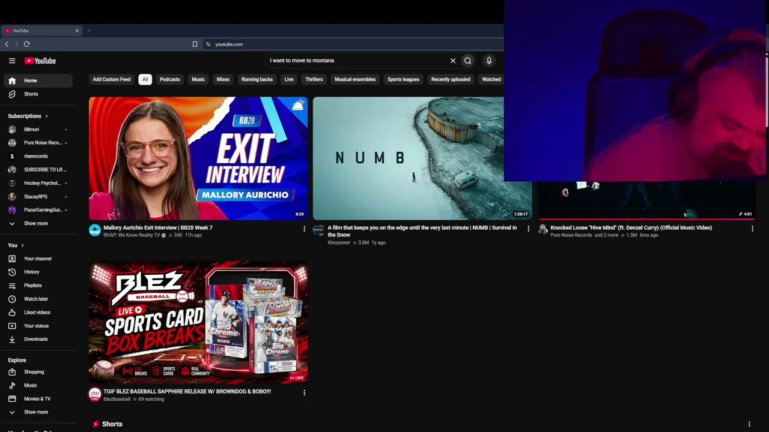Open the NUMB Survival in the Snow title

click(x=422, y=231)
